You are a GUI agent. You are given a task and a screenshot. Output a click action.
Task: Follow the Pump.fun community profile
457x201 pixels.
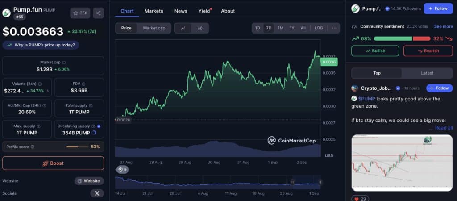click(438, 8)
